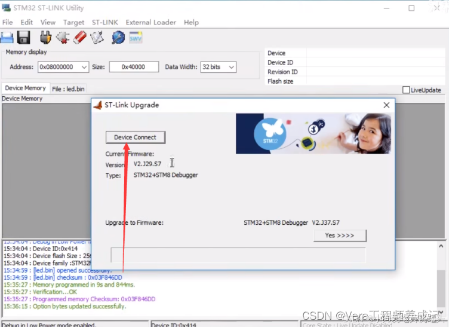449x327 pixels.
Task: Click log line Memory programmed in 9s
Action: pyautogui.click(x=69, y=285)
